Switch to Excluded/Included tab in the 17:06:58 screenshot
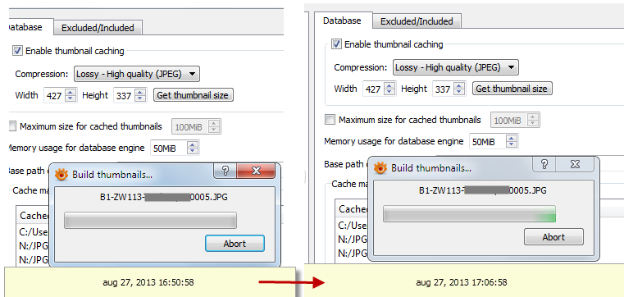Image resolution: width=624 pixels, height=297 pixels. click(417, 21)
